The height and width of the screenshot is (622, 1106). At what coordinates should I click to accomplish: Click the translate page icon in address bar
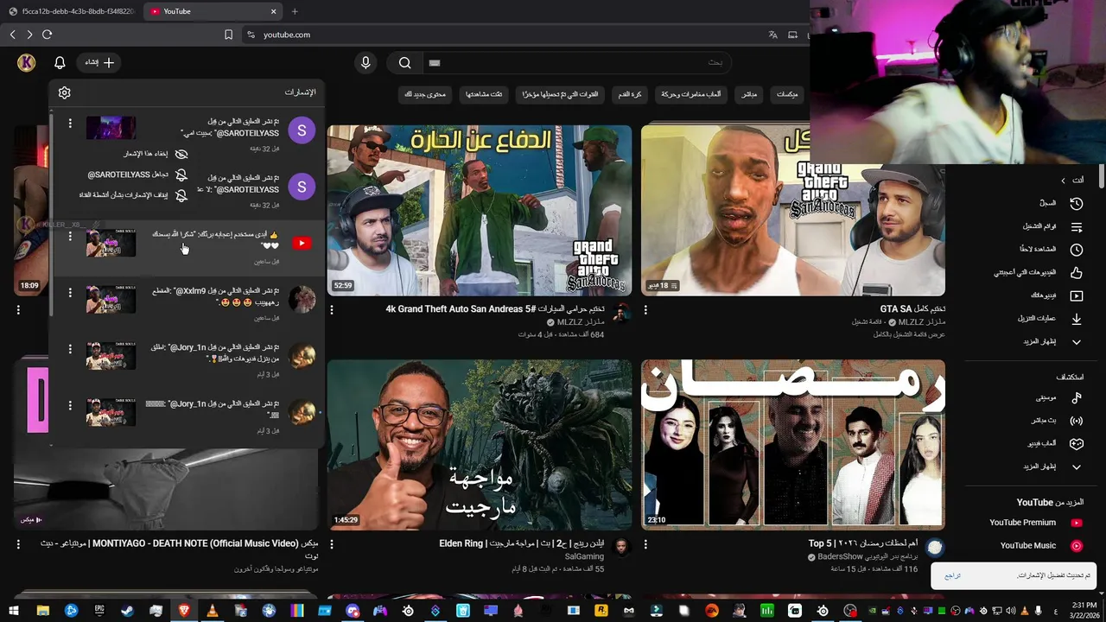click(x=772, y=35)
